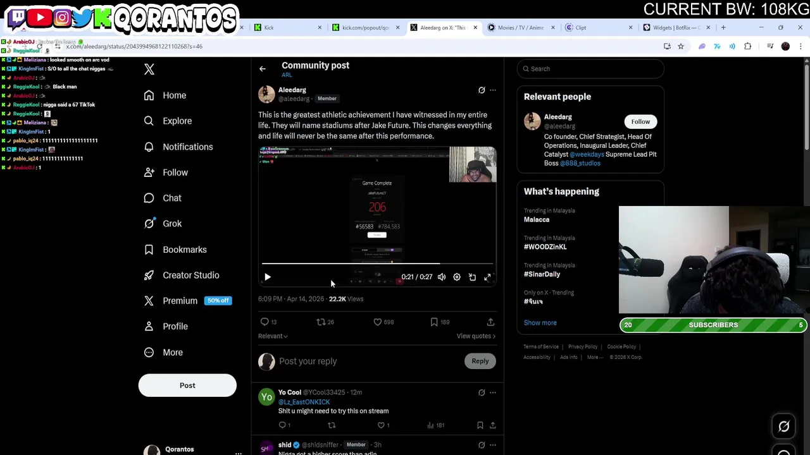The image size is (810, 455).
Task: Open Privacy Policy link
Action: pyautogui.click(x=583, y=347)
